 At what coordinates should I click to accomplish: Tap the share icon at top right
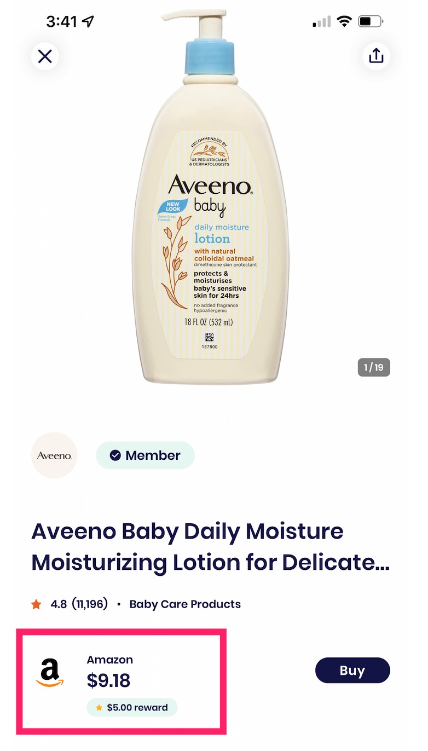376,56
